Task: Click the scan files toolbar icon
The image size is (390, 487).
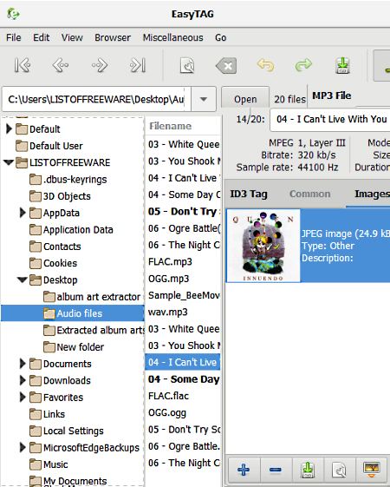Action: coord(187,65)
